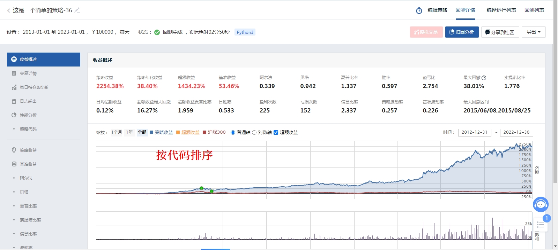This screenshot has height=250, width=558.
Task: Open the start date picker showing 2012-12-31
Action: (x=474, y=132)
